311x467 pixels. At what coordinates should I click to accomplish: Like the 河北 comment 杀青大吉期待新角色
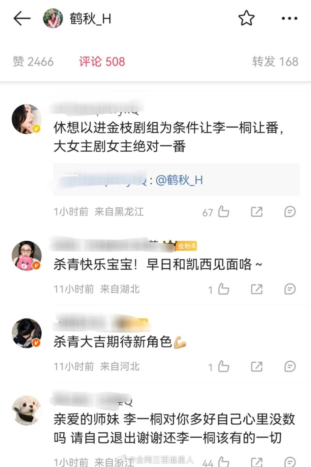click(x=223, y=367)
